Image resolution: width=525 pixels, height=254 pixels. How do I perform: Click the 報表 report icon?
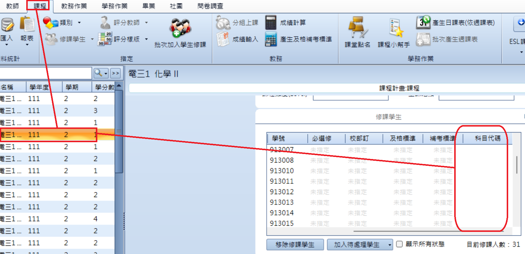point(27,24)
